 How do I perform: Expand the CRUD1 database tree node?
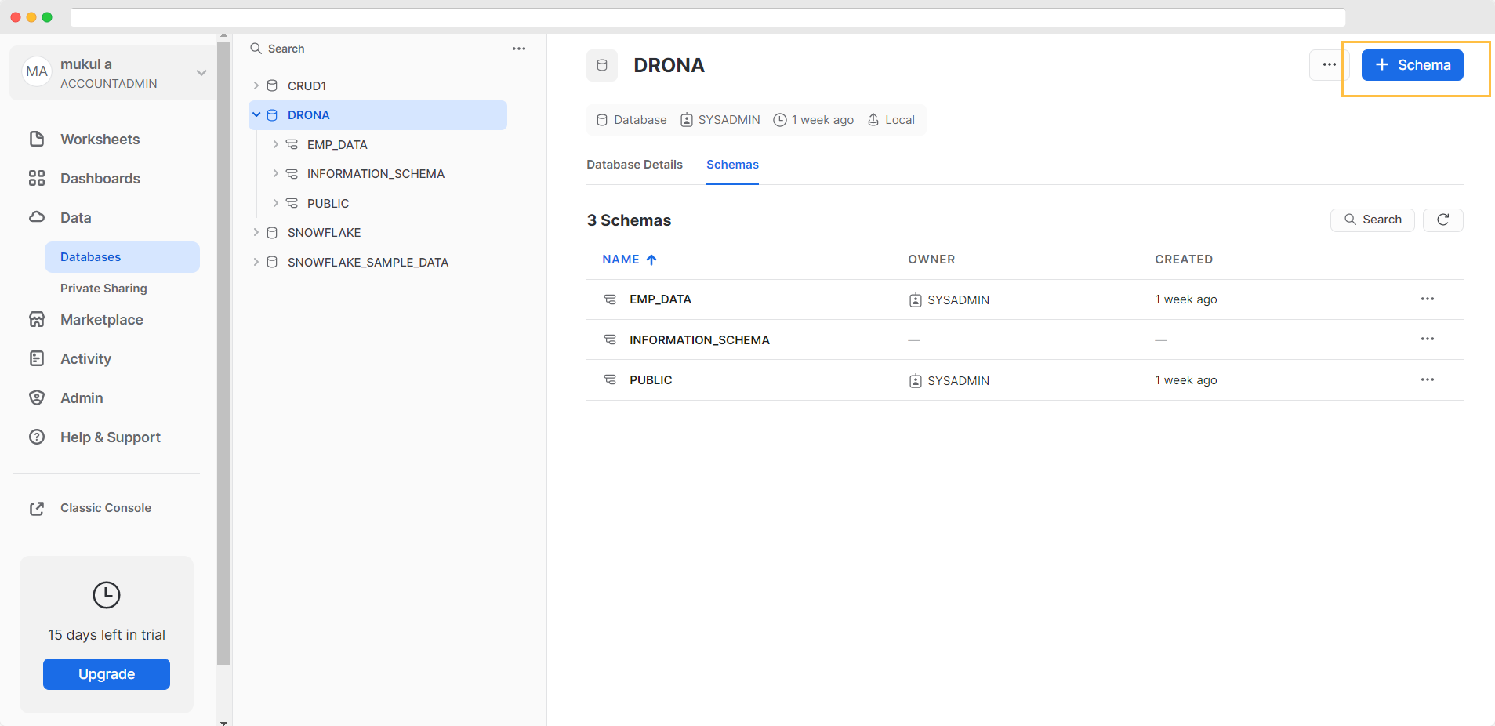click(256, 85)
